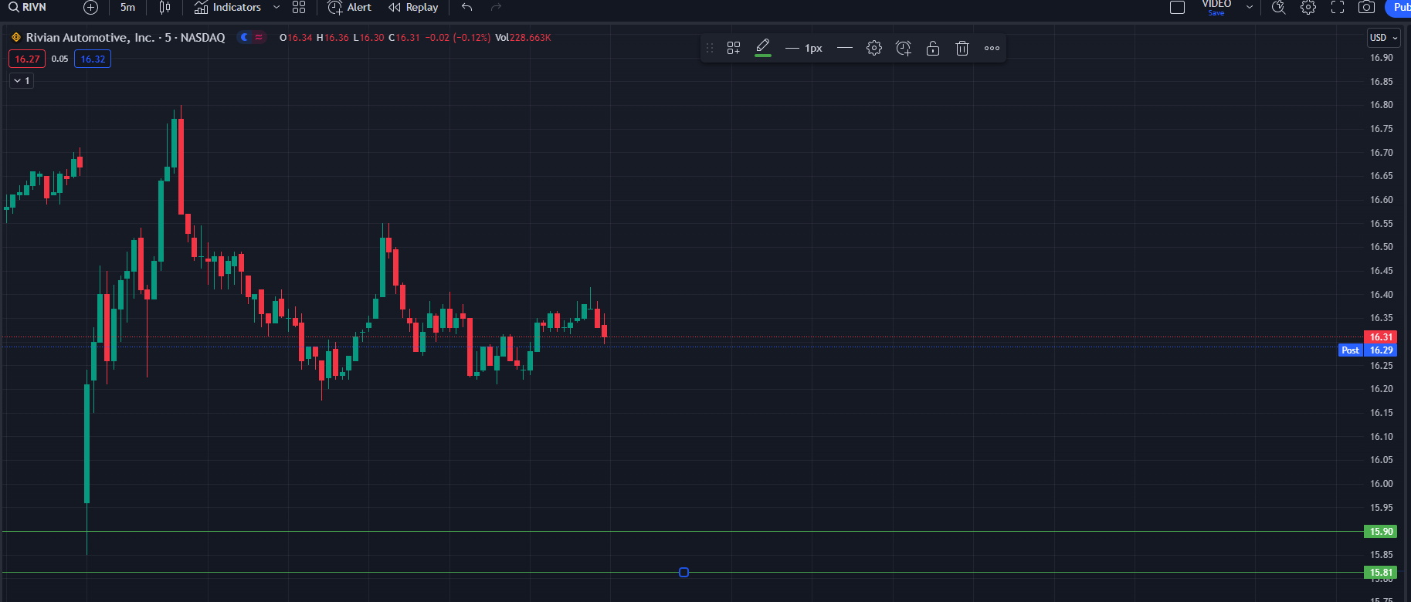Collapse the indicator legend chevron
Screen dimensions: 1411x602
[22, 80]
